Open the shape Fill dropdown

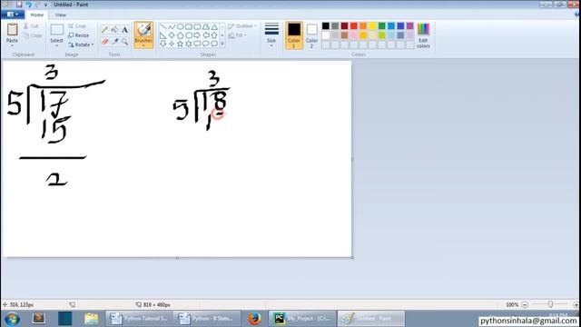[238, 35]
